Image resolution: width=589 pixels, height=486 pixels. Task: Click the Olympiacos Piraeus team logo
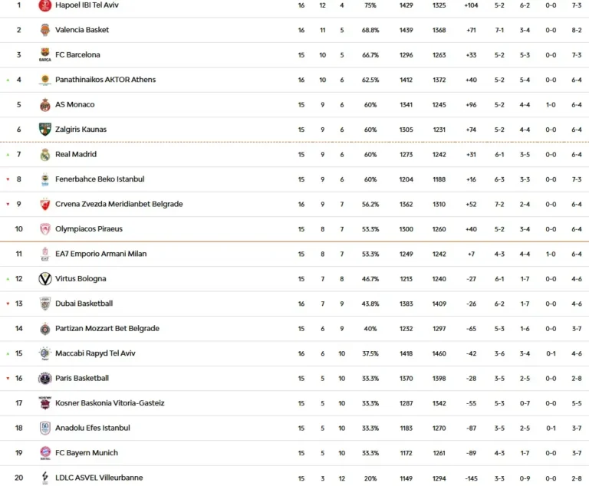[x=44, y=229]
